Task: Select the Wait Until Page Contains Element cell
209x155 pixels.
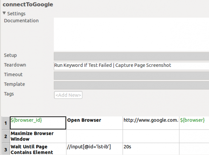Action: tap(38, 149)
